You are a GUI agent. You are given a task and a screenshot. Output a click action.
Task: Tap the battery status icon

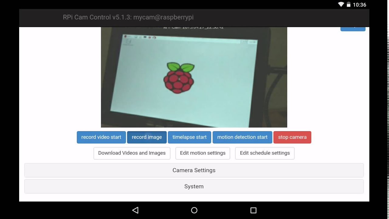click(349, 5)
